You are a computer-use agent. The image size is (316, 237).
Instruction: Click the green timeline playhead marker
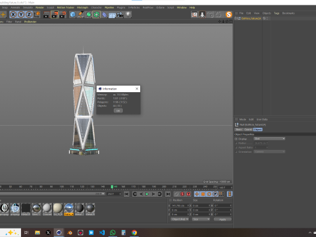[x=112, y=187]
